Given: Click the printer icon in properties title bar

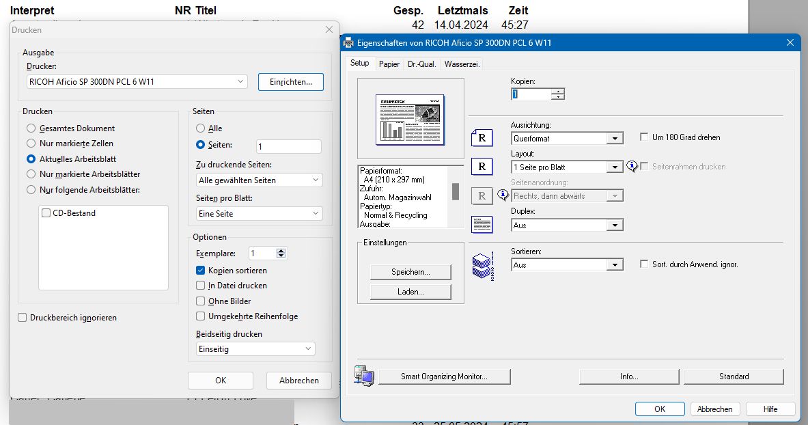Looking at the screenshot, I should pos(348,42).
